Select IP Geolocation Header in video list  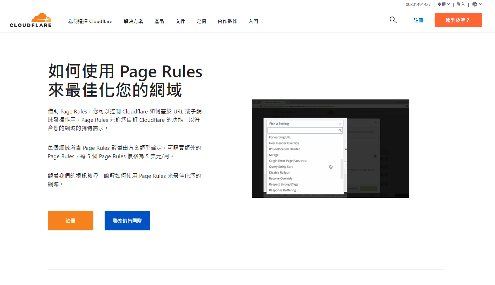(x=284, y=149)
